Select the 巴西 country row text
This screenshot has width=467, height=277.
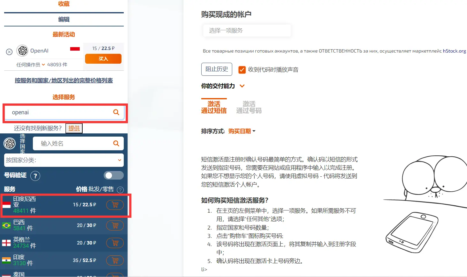tap(19, 222)
